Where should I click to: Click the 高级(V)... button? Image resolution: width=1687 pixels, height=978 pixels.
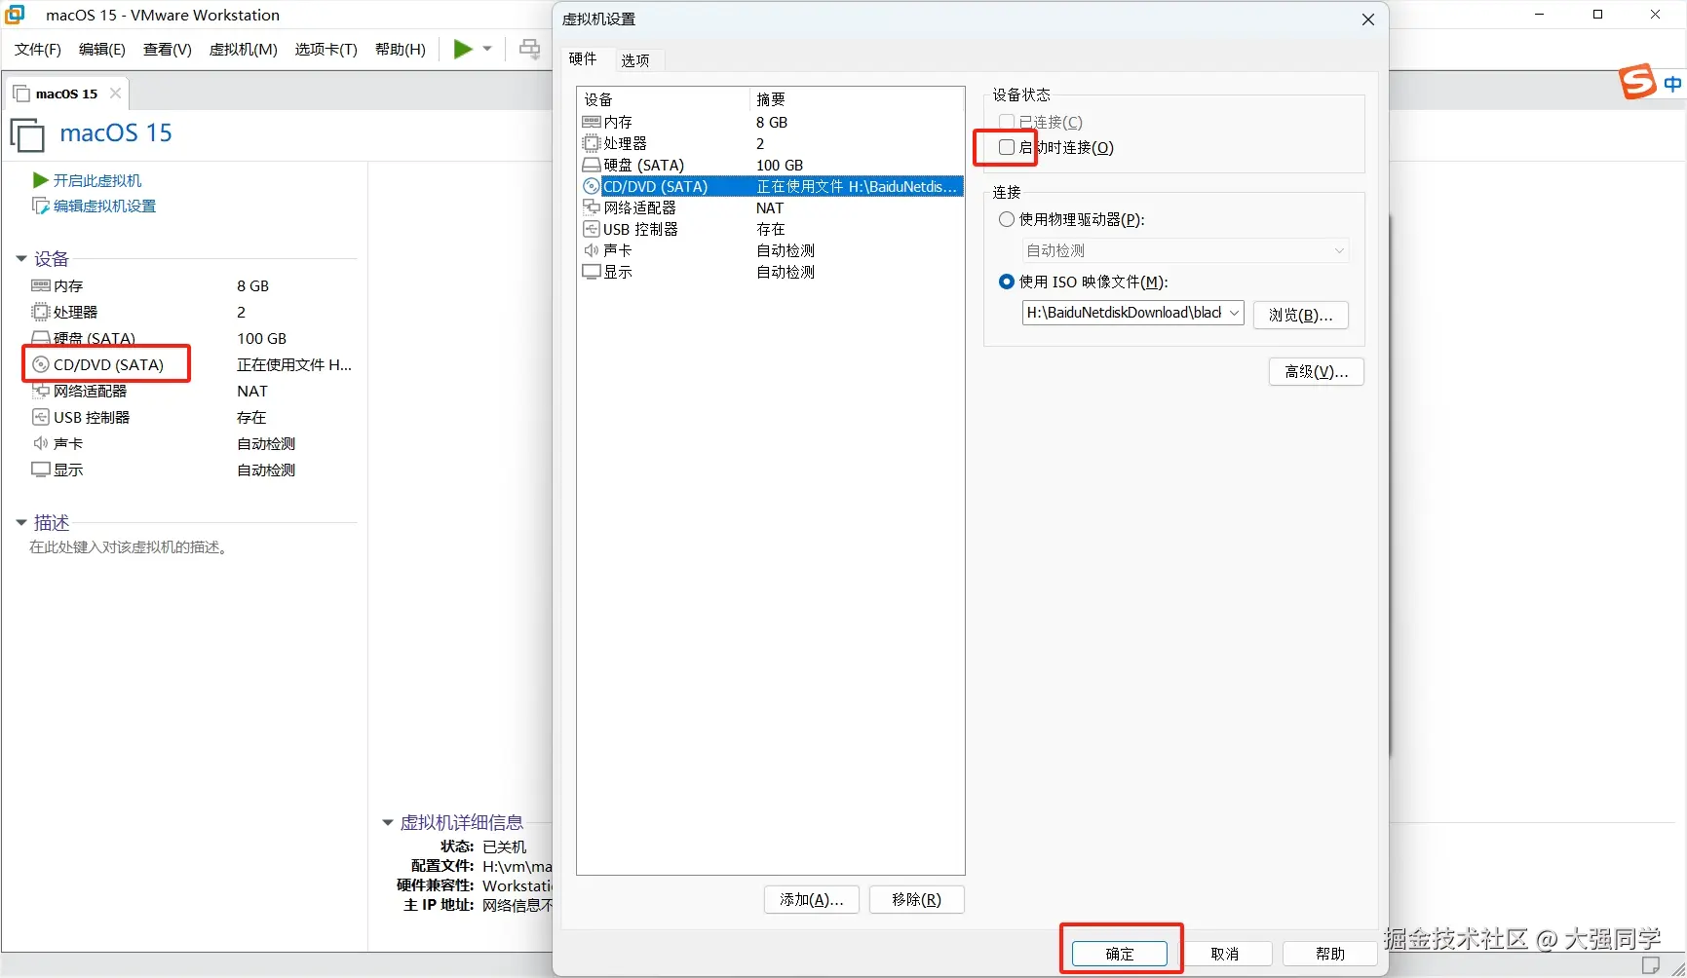click(1317, 371)
